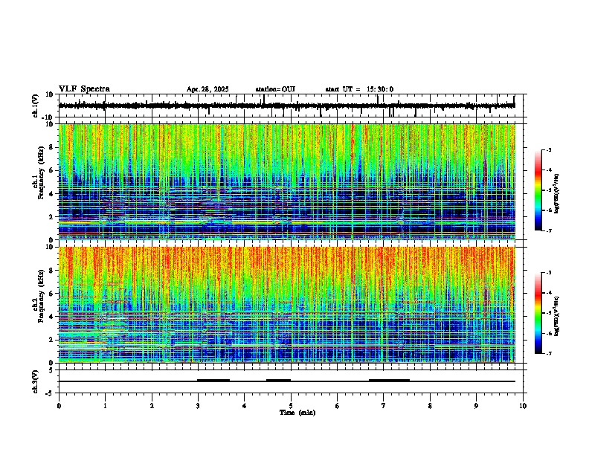Click the time axis tick label "7"
The height and width of the screenshot is (455, 589).
point(384,406)
